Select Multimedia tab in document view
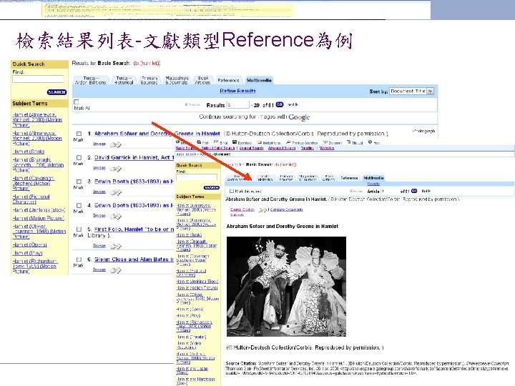 point(373,178)
